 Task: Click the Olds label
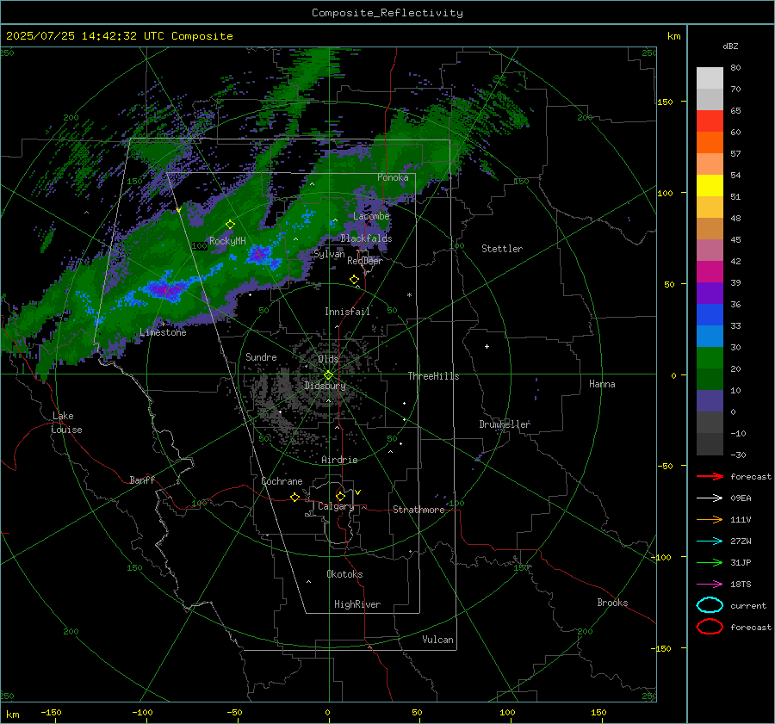(328, 359)
